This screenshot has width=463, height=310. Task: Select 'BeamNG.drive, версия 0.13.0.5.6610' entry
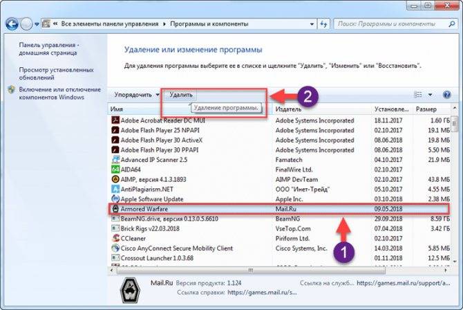[169, 219]
